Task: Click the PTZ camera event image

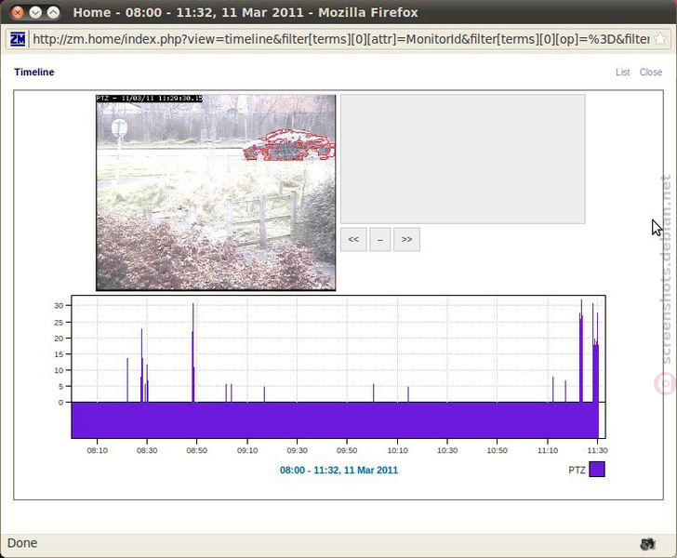Action: point(216,193)
